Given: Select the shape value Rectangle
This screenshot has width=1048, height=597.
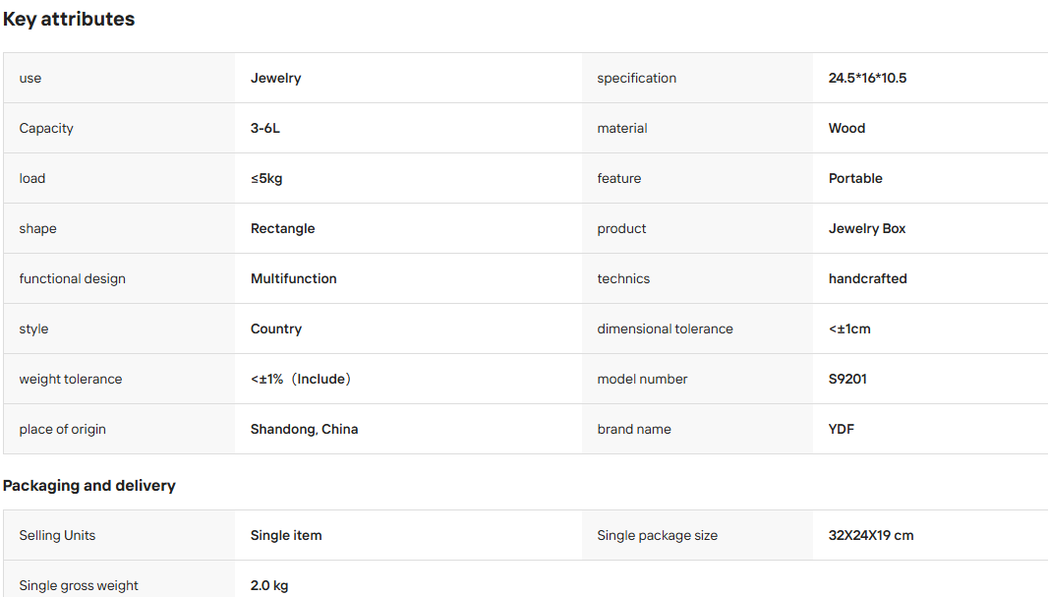Looking at the screenshot, I should click(283, 228).
